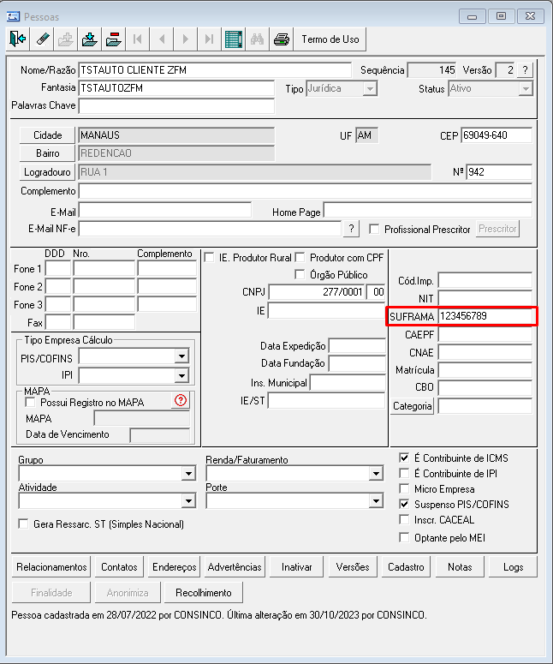Click the printer icon

click(282, 39)
